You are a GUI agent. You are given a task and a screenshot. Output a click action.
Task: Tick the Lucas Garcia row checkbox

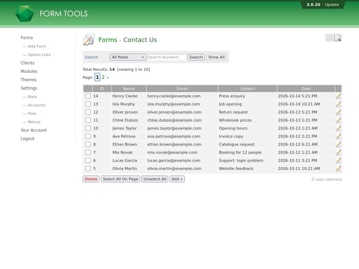tap(88, 160)
